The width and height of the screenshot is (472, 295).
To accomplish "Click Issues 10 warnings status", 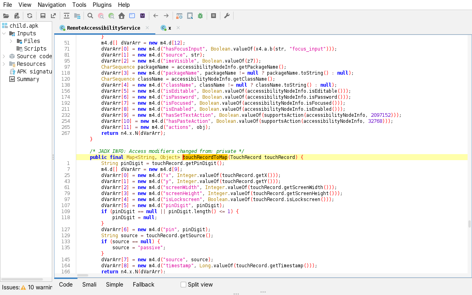I will pyautogui.click(x=27, y=287).
